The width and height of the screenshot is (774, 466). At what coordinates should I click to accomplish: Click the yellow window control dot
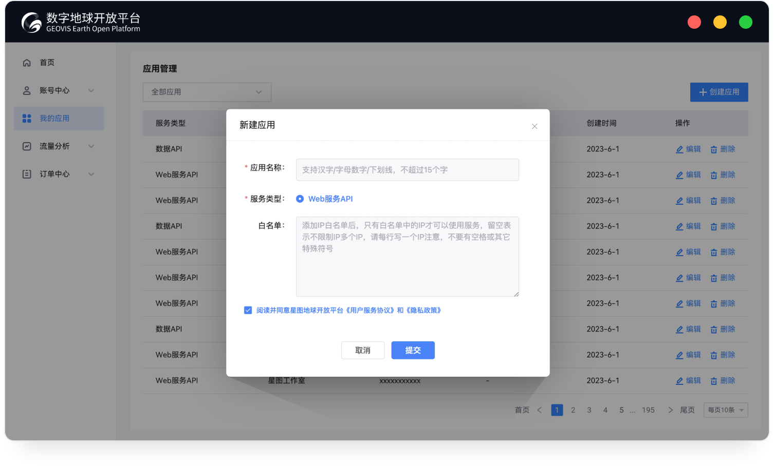click(720, 22)
